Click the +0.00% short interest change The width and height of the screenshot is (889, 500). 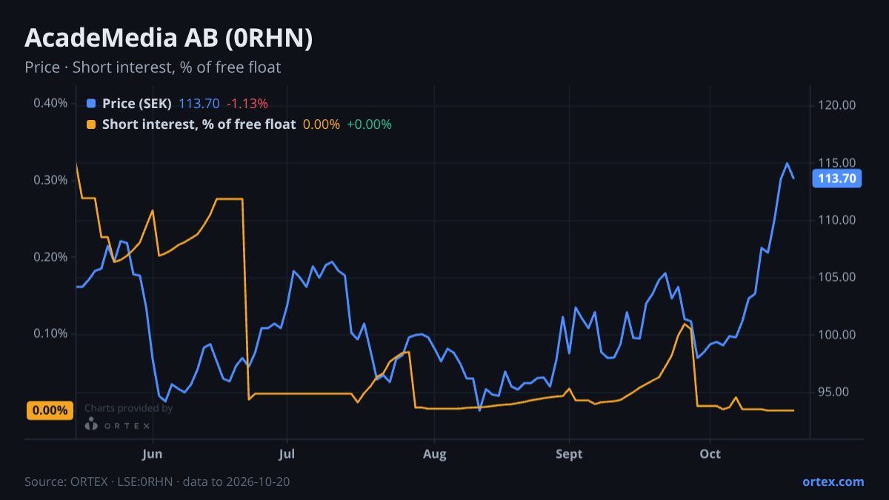(x=369, y=124)
